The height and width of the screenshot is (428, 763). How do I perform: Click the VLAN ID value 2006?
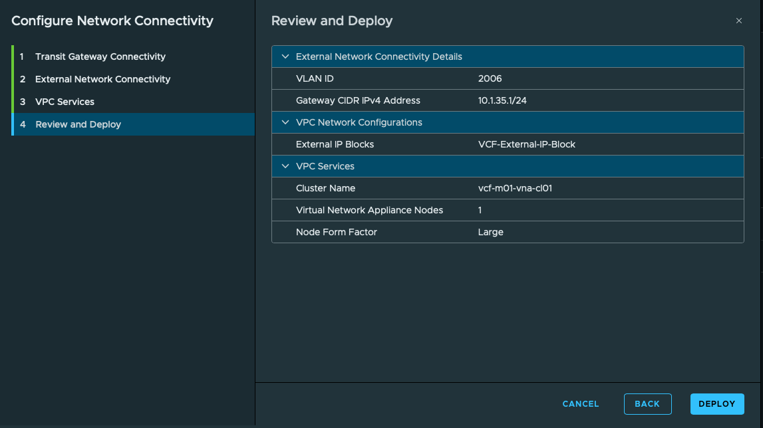click(490, 78)
